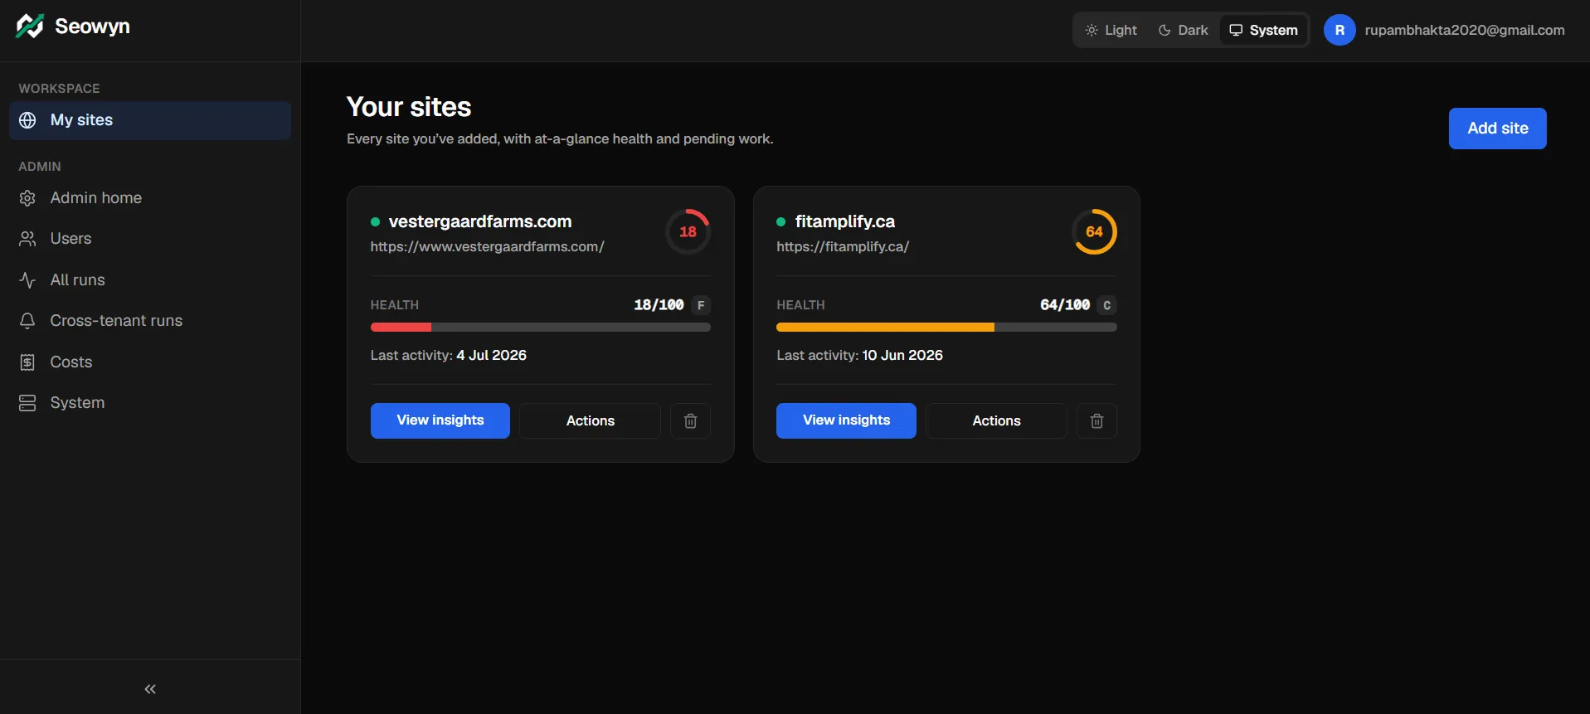The height and width of the screenshot is (714, 1590).
Task: Open the Costs page
Action: click(150, 362)
